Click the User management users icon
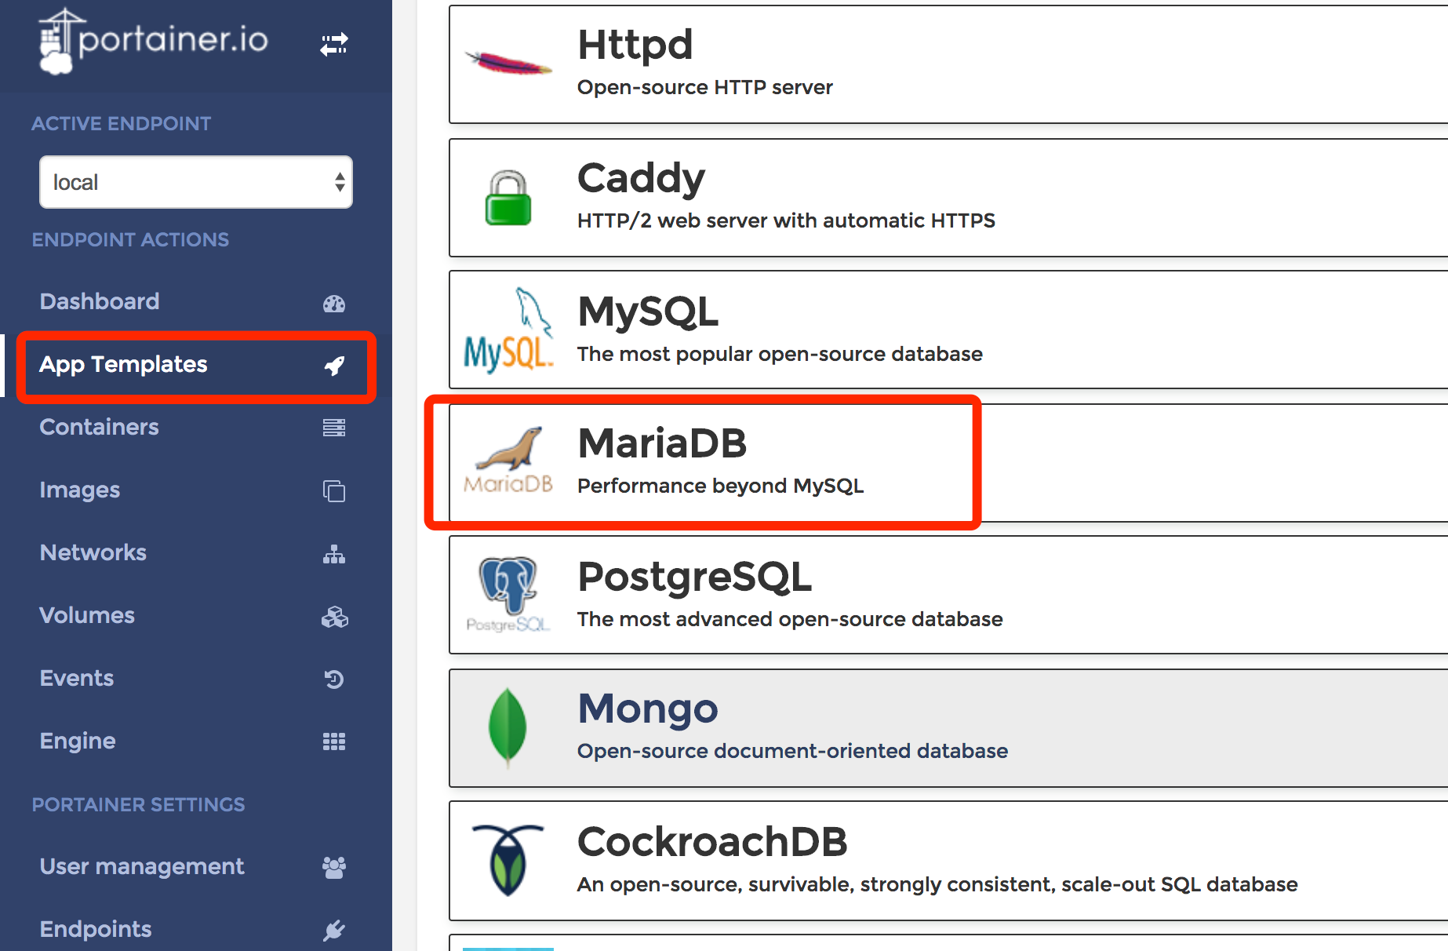Image resolution: width=1448 pixels, height=951 pixels. pos(334,867)
